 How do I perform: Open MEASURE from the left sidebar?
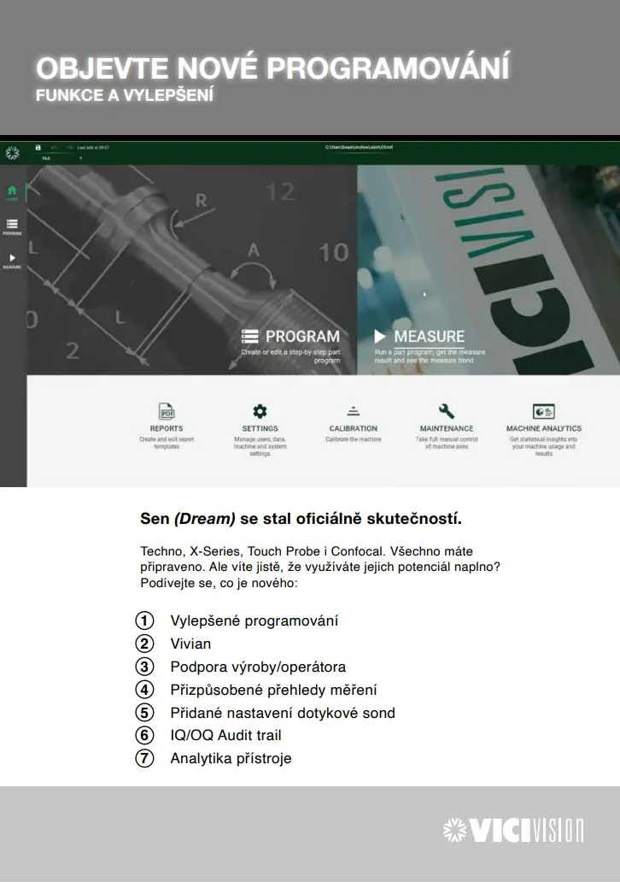[12, 261]
